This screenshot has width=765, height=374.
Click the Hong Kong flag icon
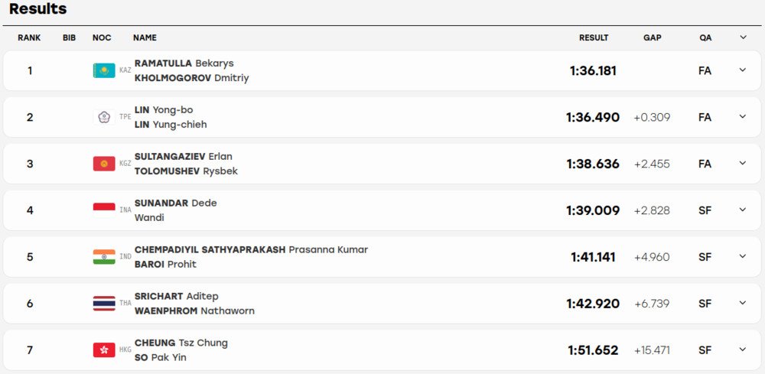point(104,350)
